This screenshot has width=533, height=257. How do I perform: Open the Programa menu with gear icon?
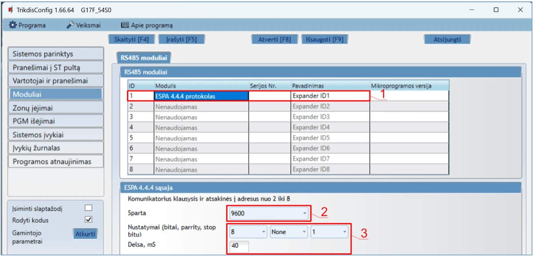click(28, 25)
